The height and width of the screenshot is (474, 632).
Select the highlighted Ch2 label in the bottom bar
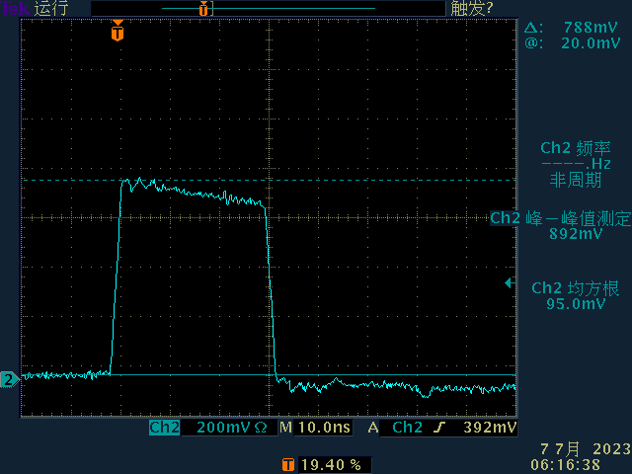pyautogui.click(x=164, y=429)
